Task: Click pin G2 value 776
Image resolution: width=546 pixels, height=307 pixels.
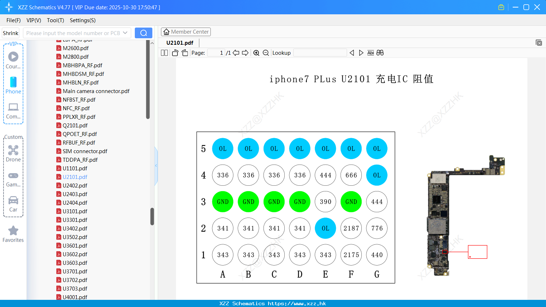Action: pos(377,228)
